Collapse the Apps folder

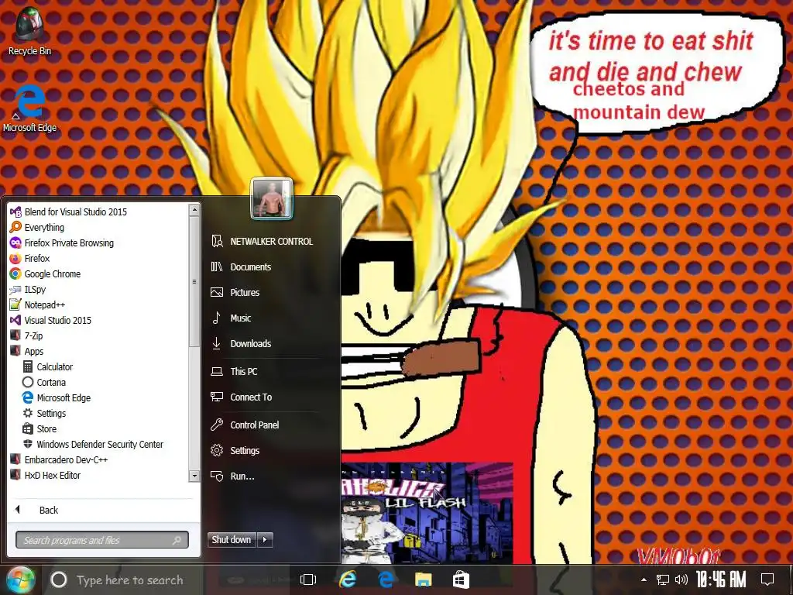[x=27, y=352]
